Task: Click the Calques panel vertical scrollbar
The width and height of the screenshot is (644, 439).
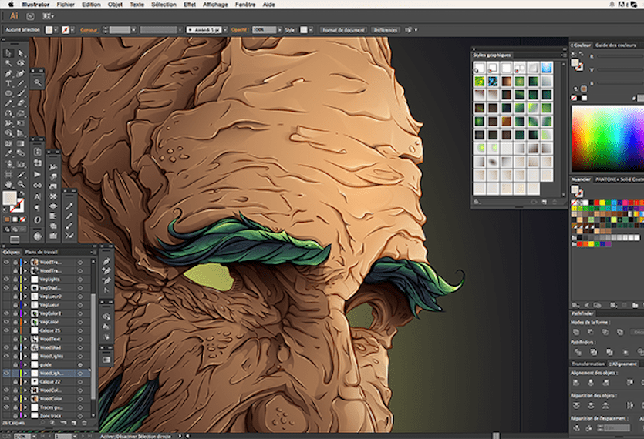Action: (x=93, y=347)
